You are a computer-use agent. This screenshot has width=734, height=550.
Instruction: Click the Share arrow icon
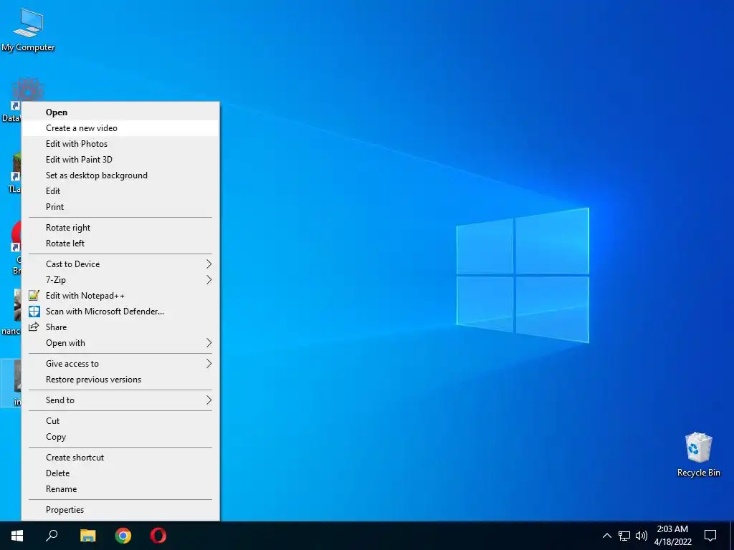pos(34,327)
